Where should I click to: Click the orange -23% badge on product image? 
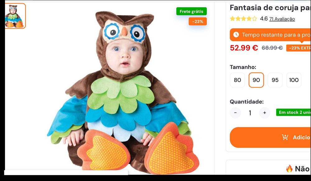pos(197,21)
